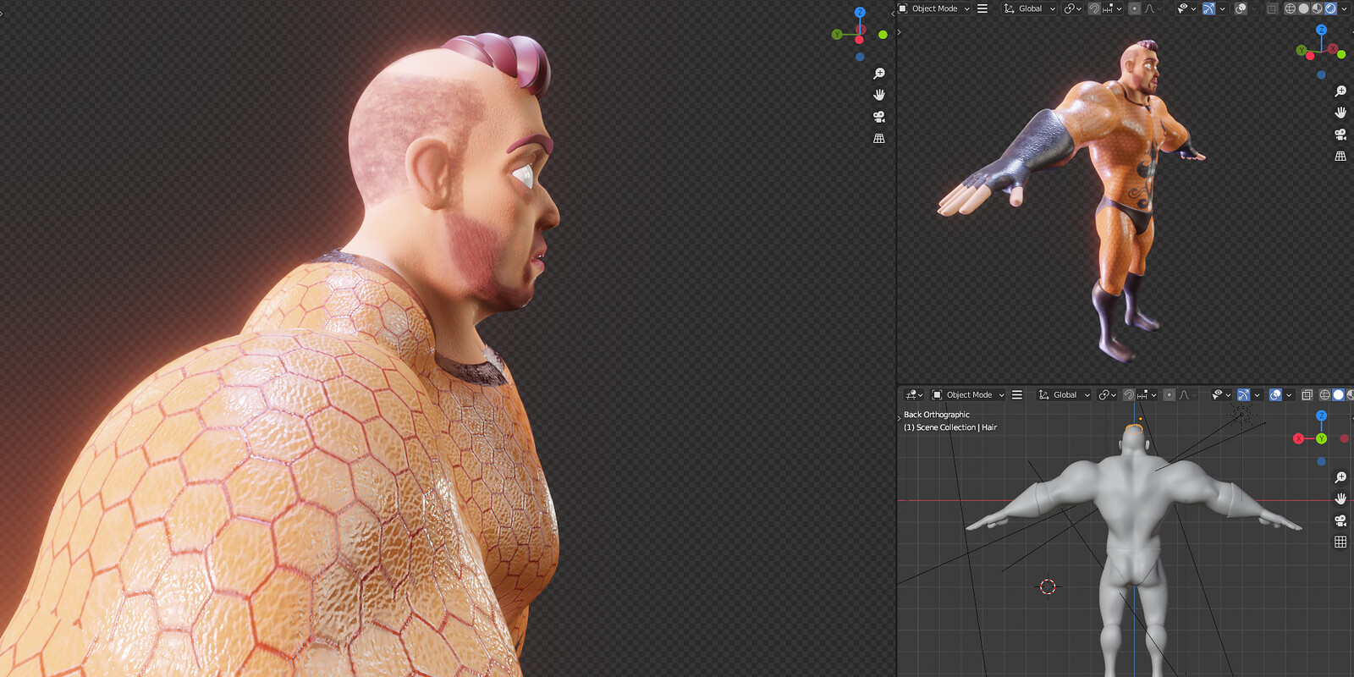Click pan hand icon in top-right viewport

coord(1340,113)
